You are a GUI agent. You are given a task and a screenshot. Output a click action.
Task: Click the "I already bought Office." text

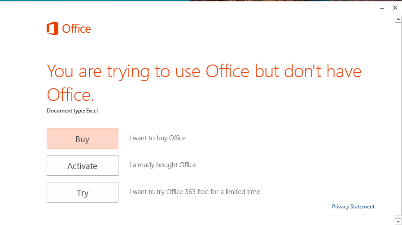pos(163,165)
